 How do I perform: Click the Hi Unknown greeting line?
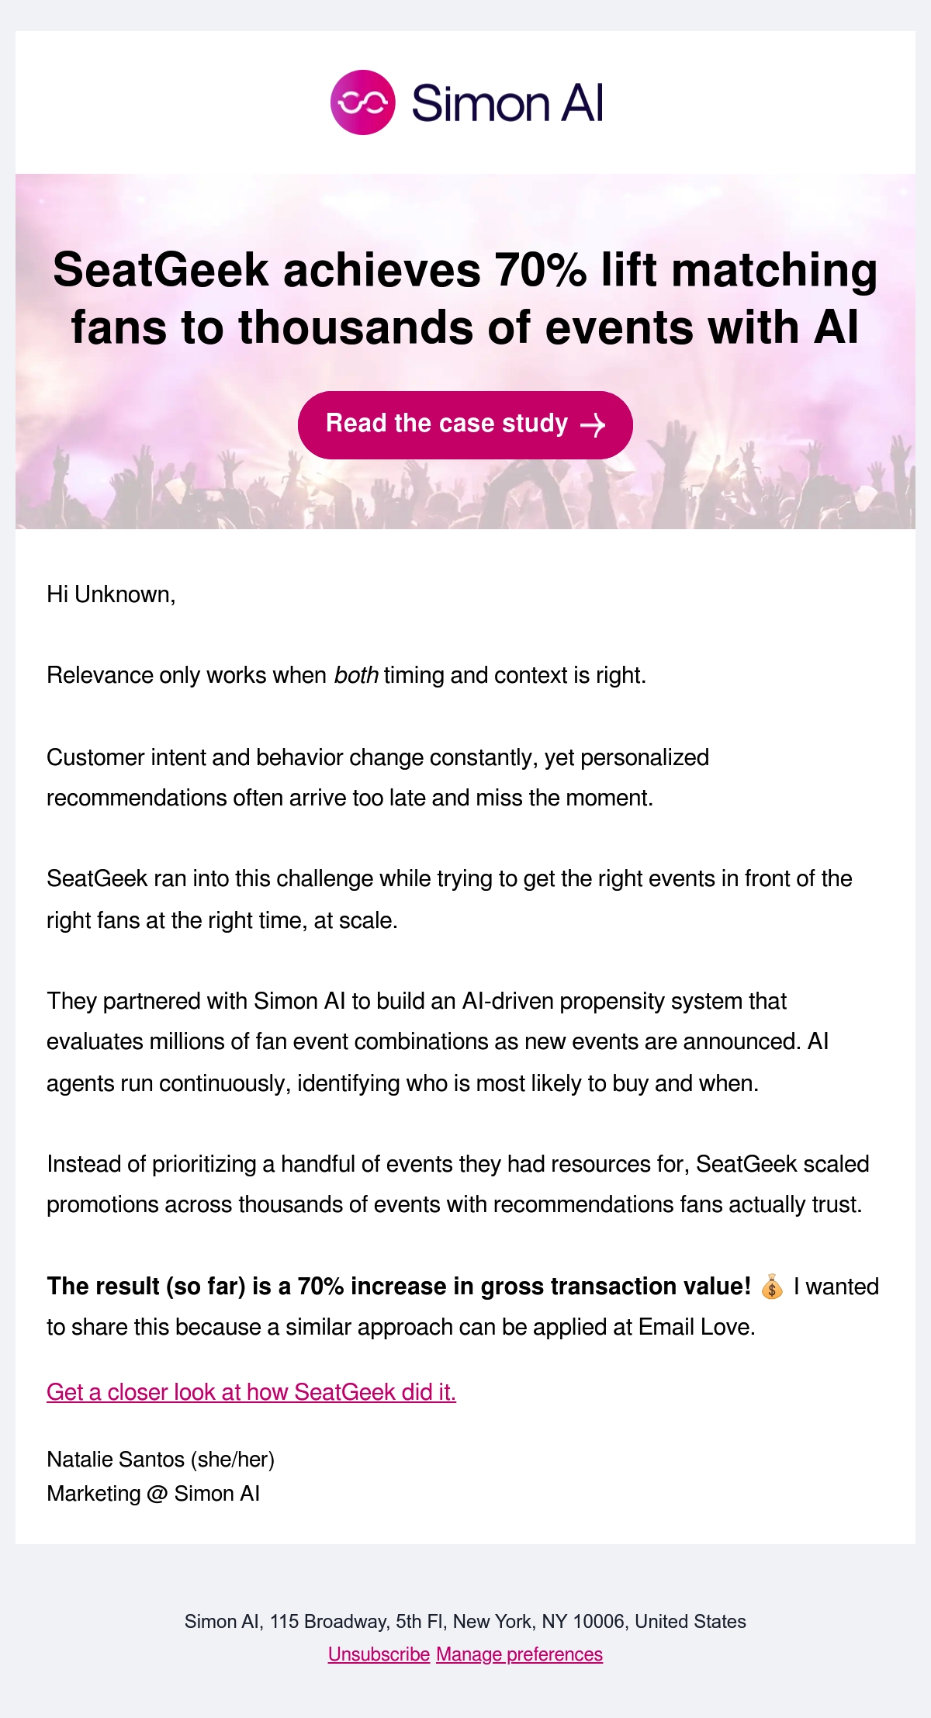tap(111, 594)
